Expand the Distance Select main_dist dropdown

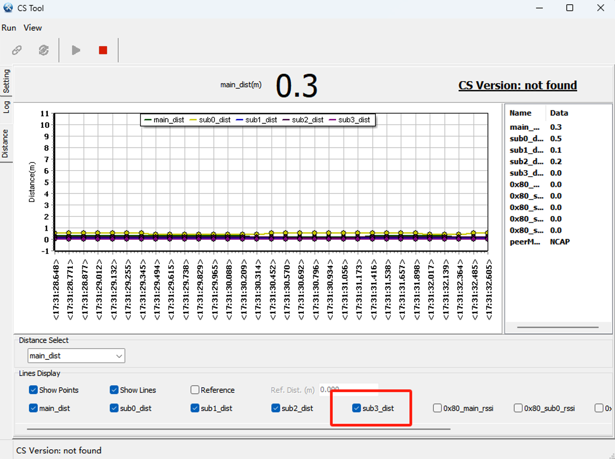[76, 356]
